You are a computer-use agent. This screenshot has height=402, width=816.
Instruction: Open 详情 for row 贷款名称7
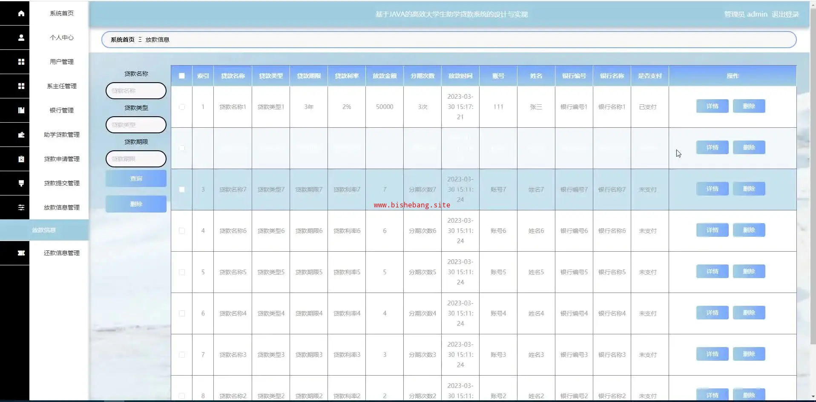(x=712, y=189)
